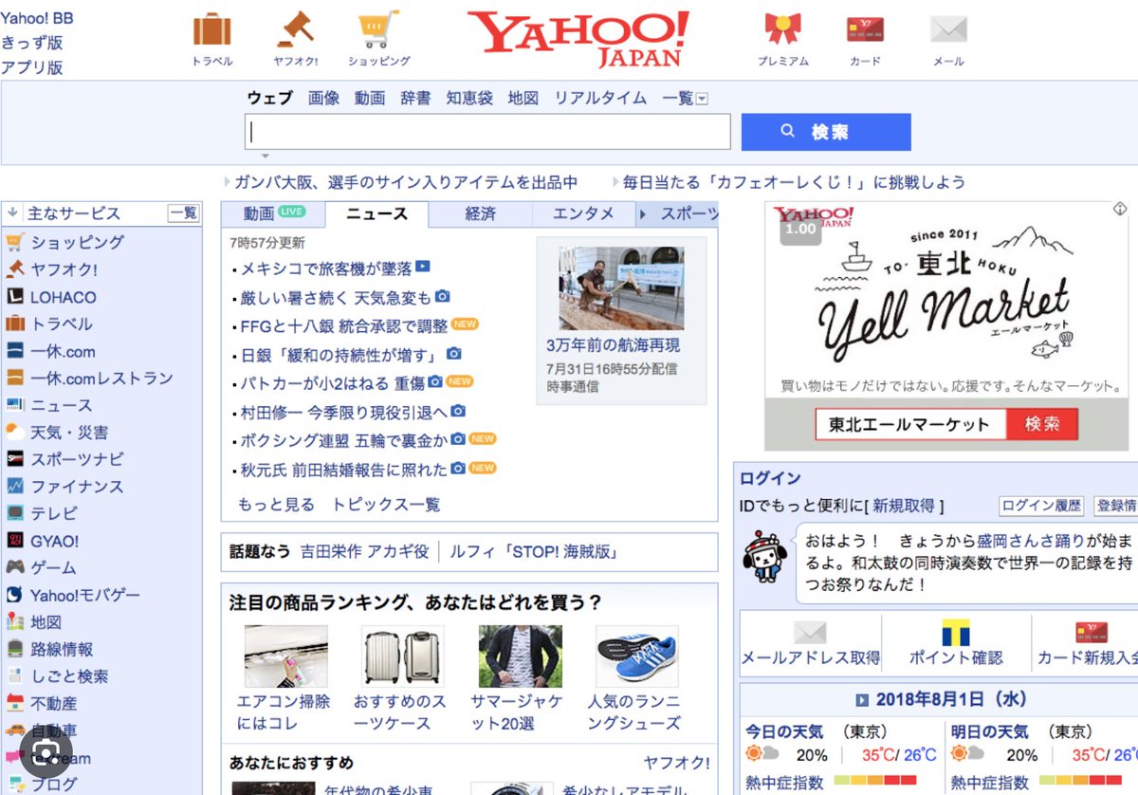Screen dimensions: 1138x795
Task: Select the 知恵袋 search category
Action: pos(469,98)
